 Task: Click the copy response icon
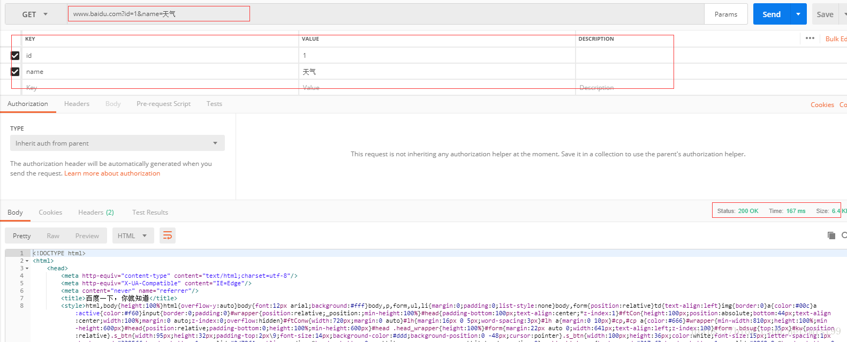pos(831,235)
